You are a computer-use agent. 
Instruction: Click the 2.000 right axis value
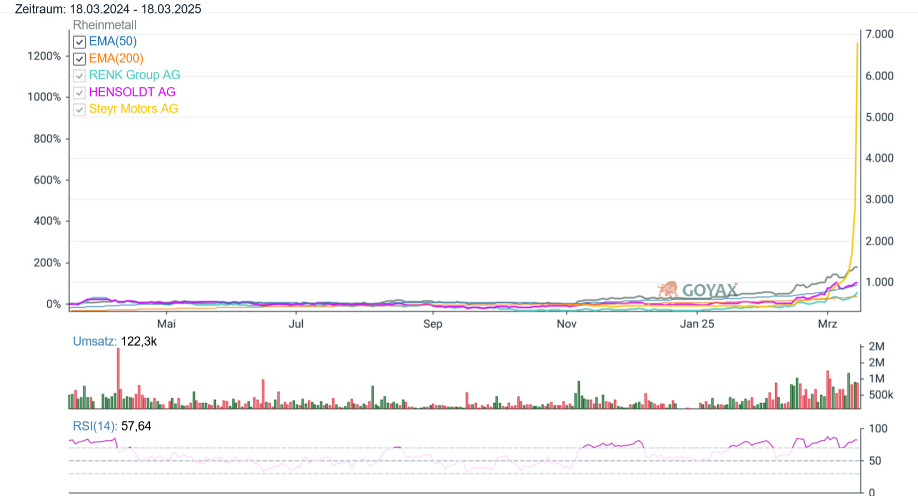[x=879, y=241]
